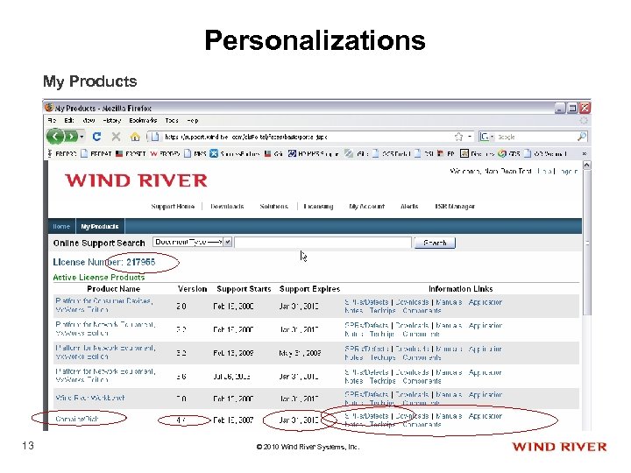Image resolution: width=631 pixels, height=473 pixels.
Task: Click the magnifier icon in the Google search box
Action: pyautogui.click(x=582, y=137)
